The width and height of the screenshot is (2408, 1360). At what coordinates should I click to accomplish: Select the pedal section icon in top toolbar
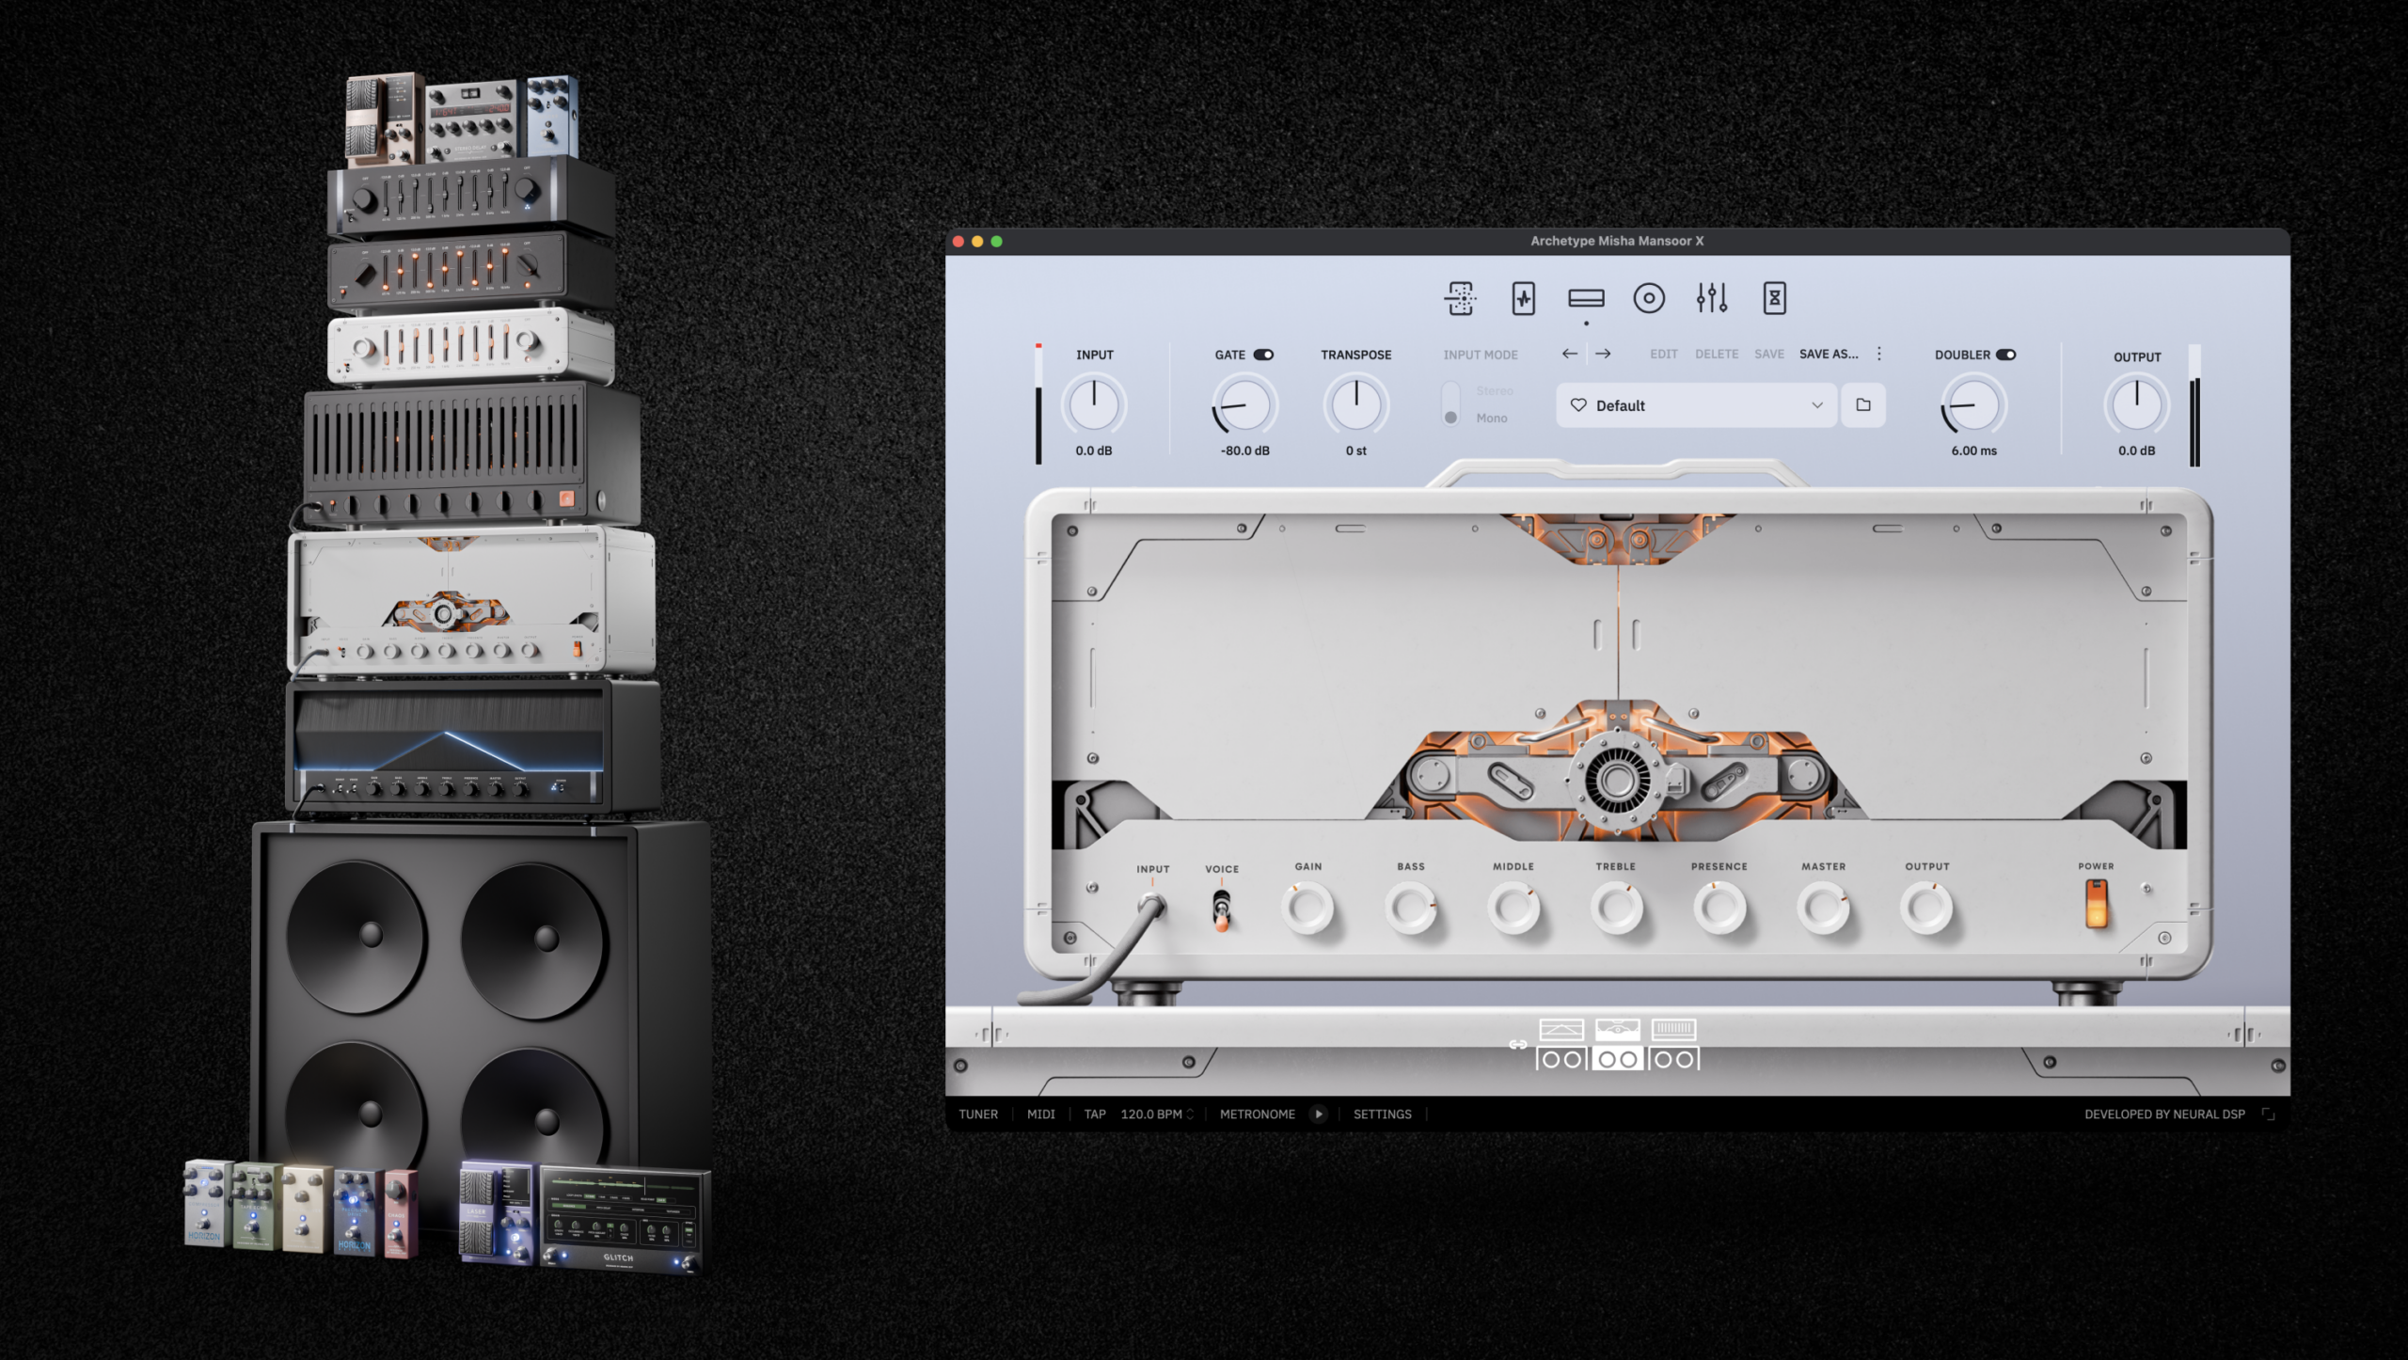click(x=1523, y=299)
